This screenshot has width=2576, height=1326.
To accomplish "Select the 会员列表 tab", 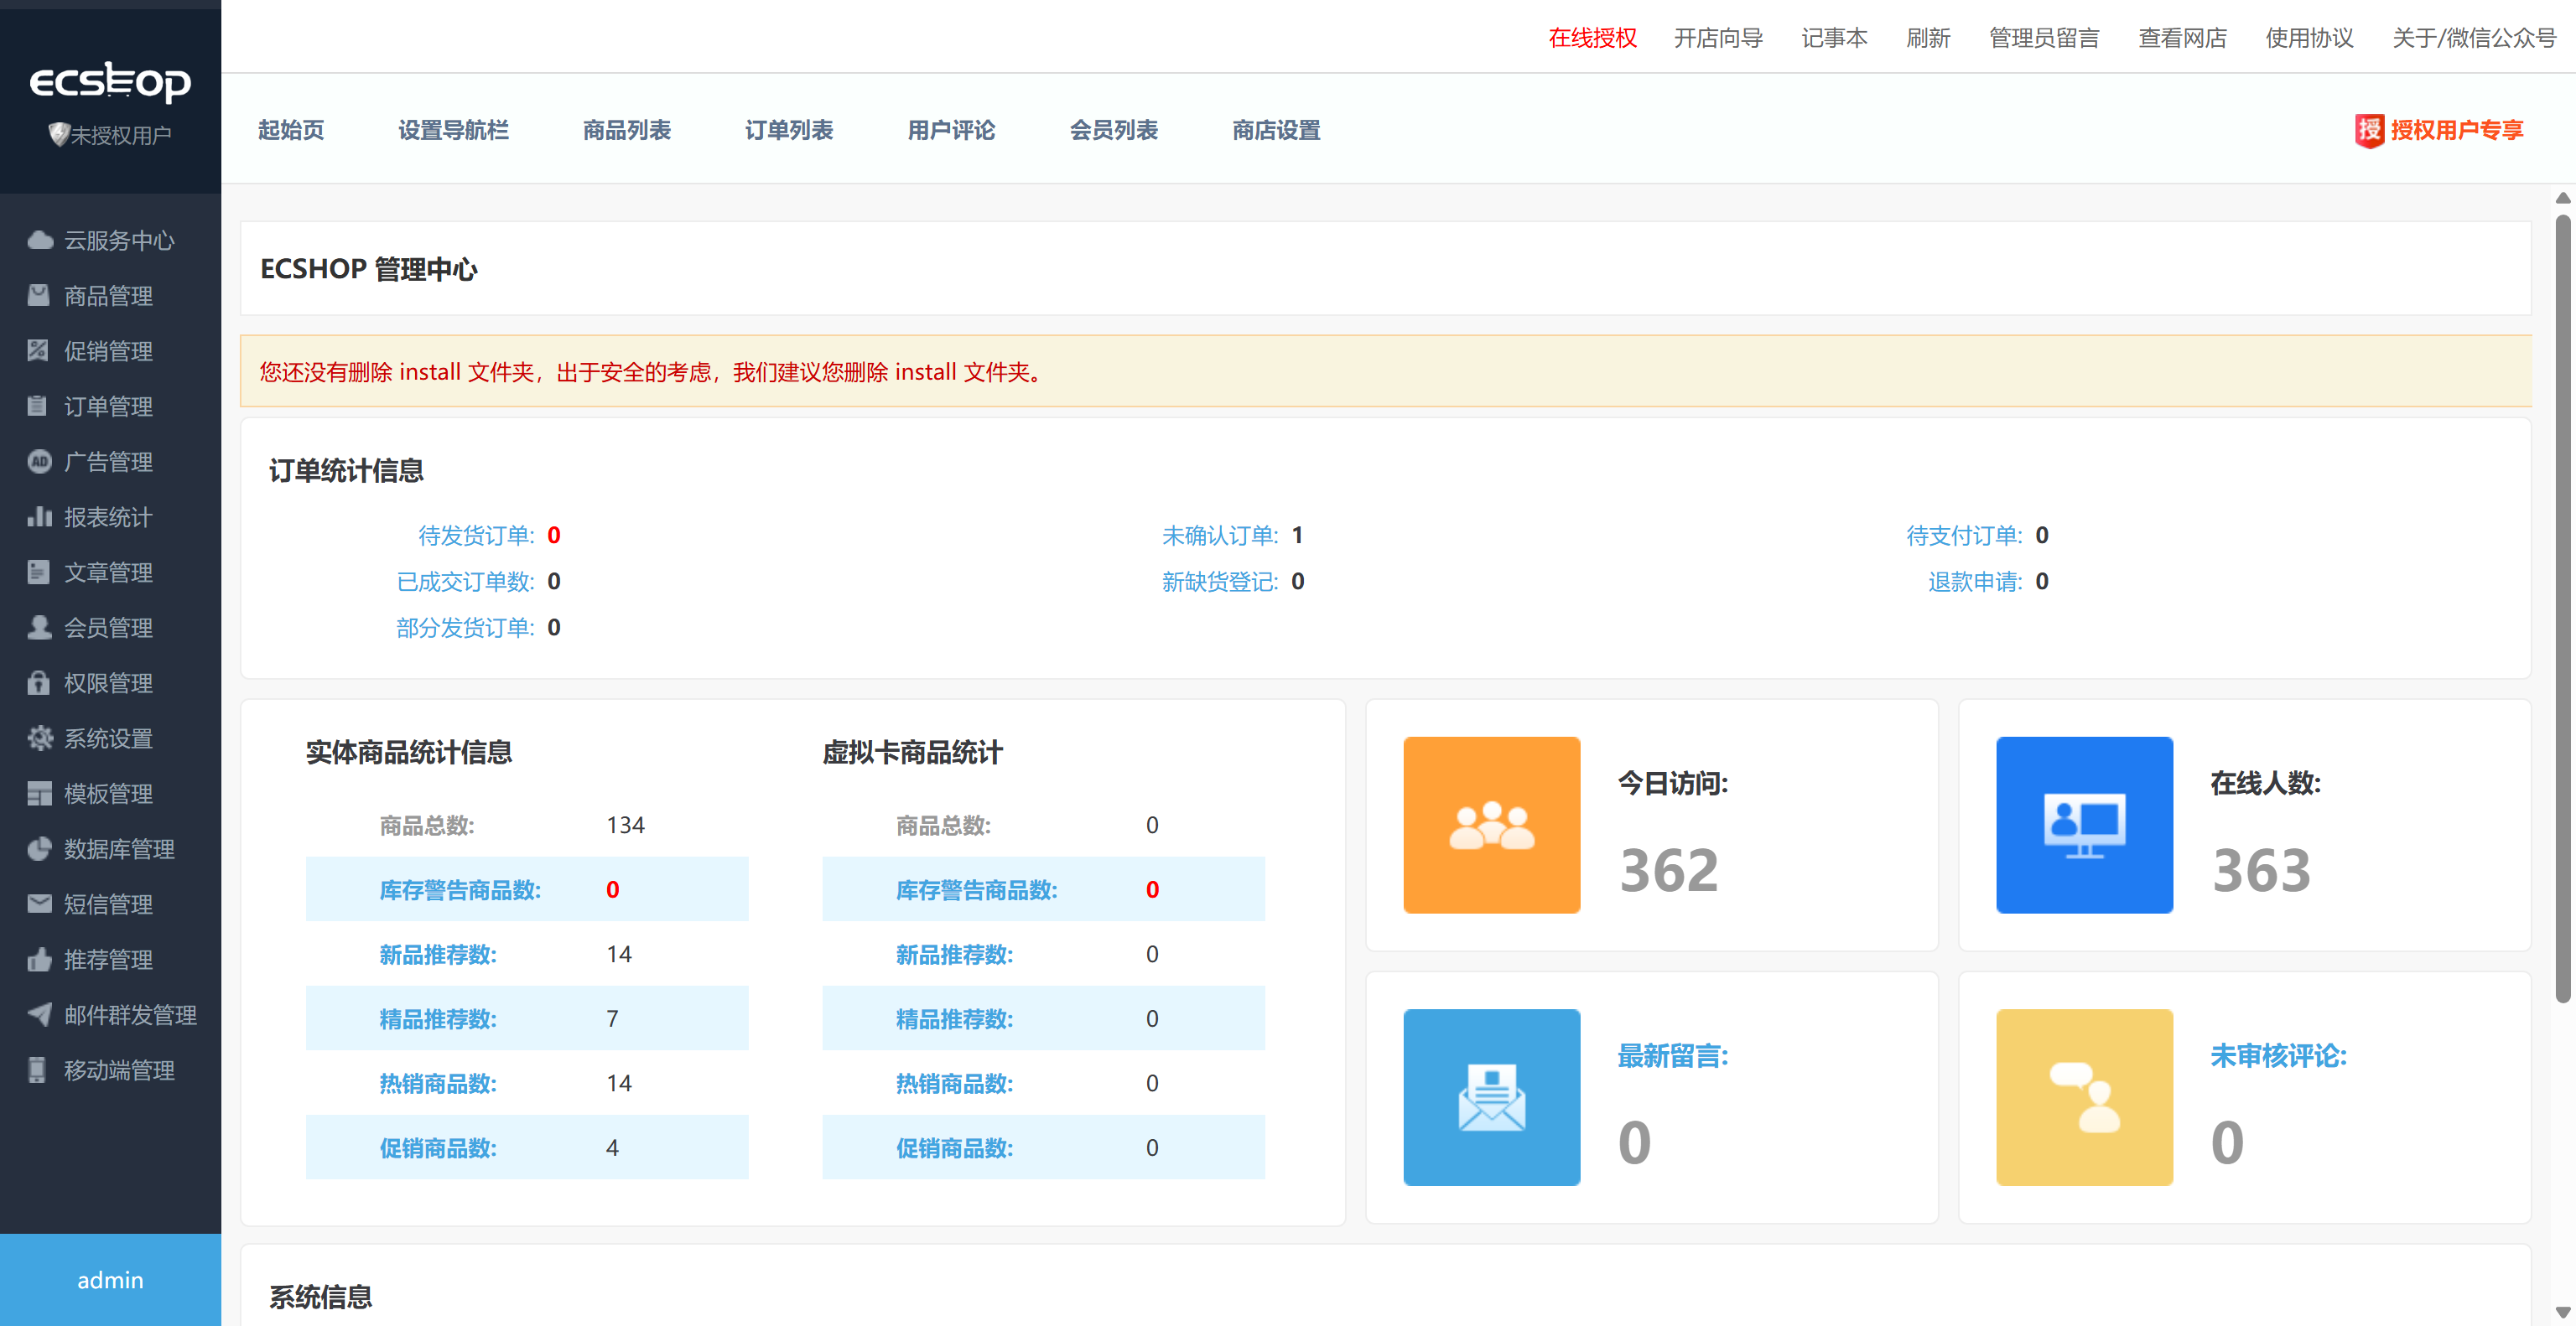I will pyautogui.click(x=1114, y=130).
